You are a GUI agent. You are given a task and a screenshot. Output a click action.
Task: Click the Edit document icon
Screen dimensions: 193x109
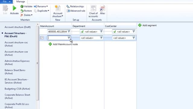[x=5, y=8]
